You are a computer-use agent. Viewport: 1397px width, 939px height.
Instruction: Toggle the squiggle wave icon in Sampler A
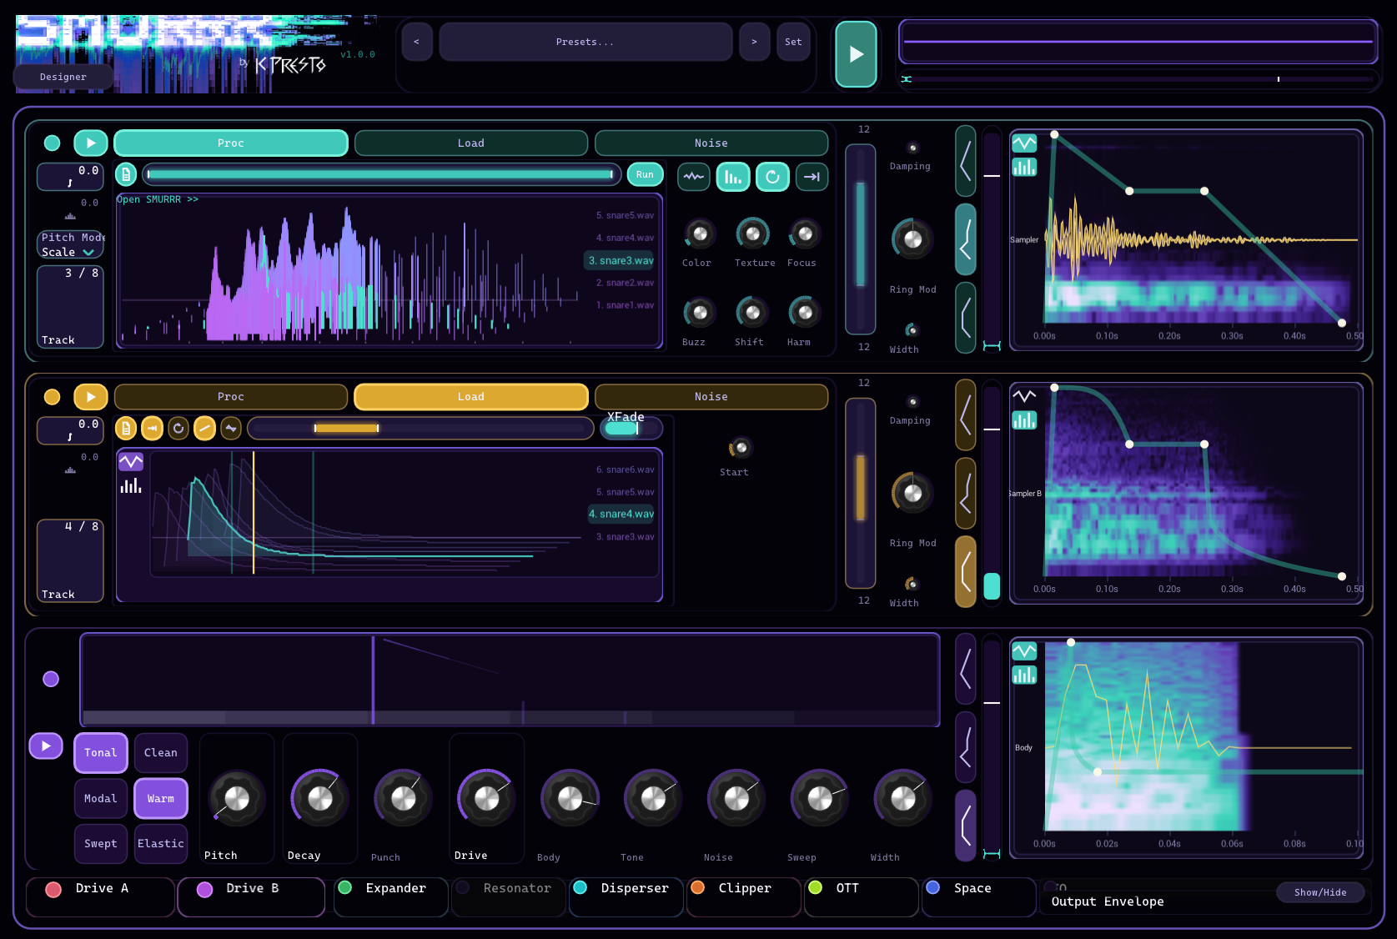coord(694,177)
